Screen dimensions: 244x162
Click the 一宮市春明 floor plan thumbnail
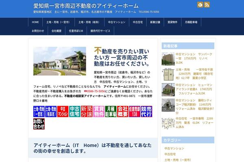[x=168, y=123]
